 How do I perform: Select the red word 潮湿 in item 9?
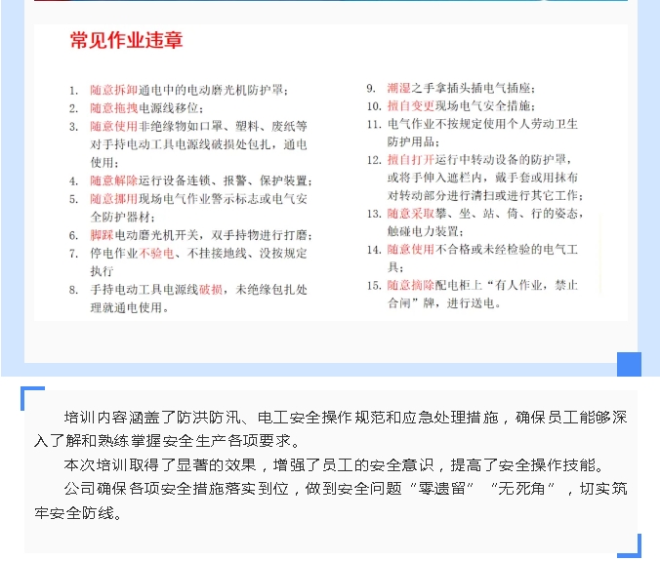tap(398, 87)
